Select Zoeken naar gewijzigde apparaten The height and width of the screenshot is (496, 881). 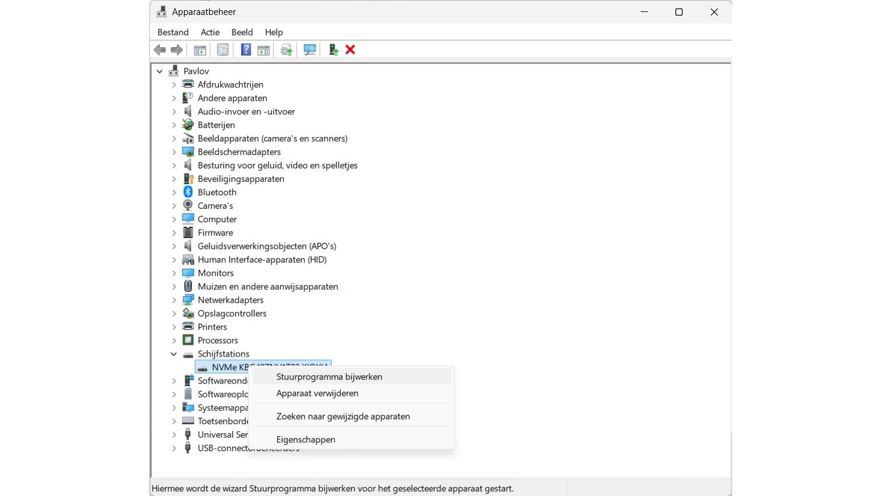(351, 416)
